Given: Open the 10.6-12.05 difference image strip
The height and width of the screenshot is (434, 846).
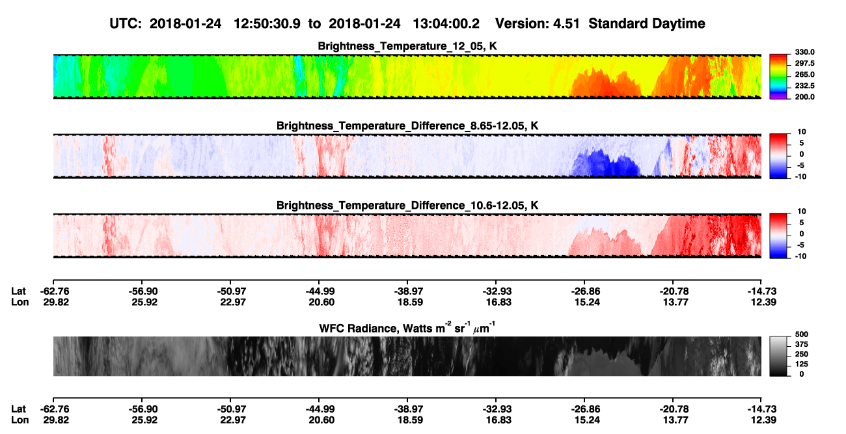Looking at the screenshot, I should (407, 236).
